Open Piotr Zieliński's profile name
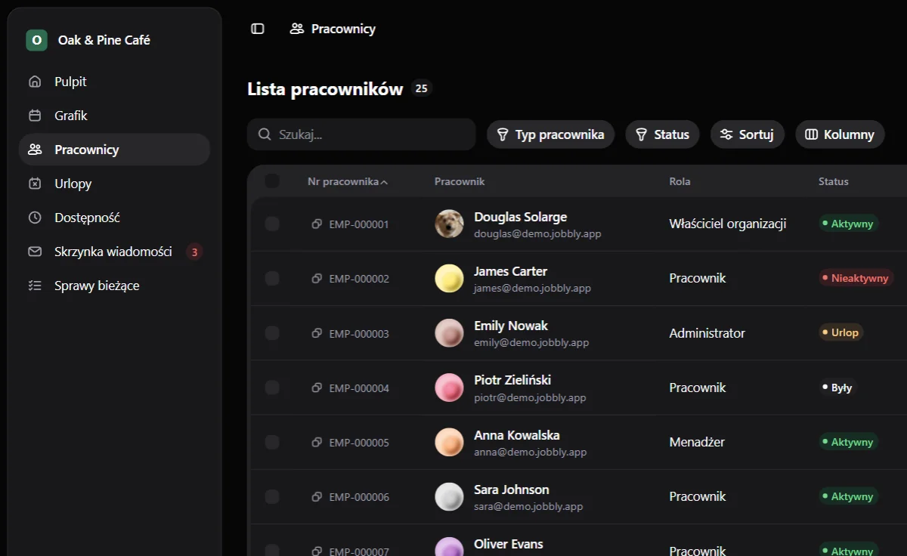Image resolution: width=907 pixels, height=556 pixels. pyautogui.click(x=512, y=380)
